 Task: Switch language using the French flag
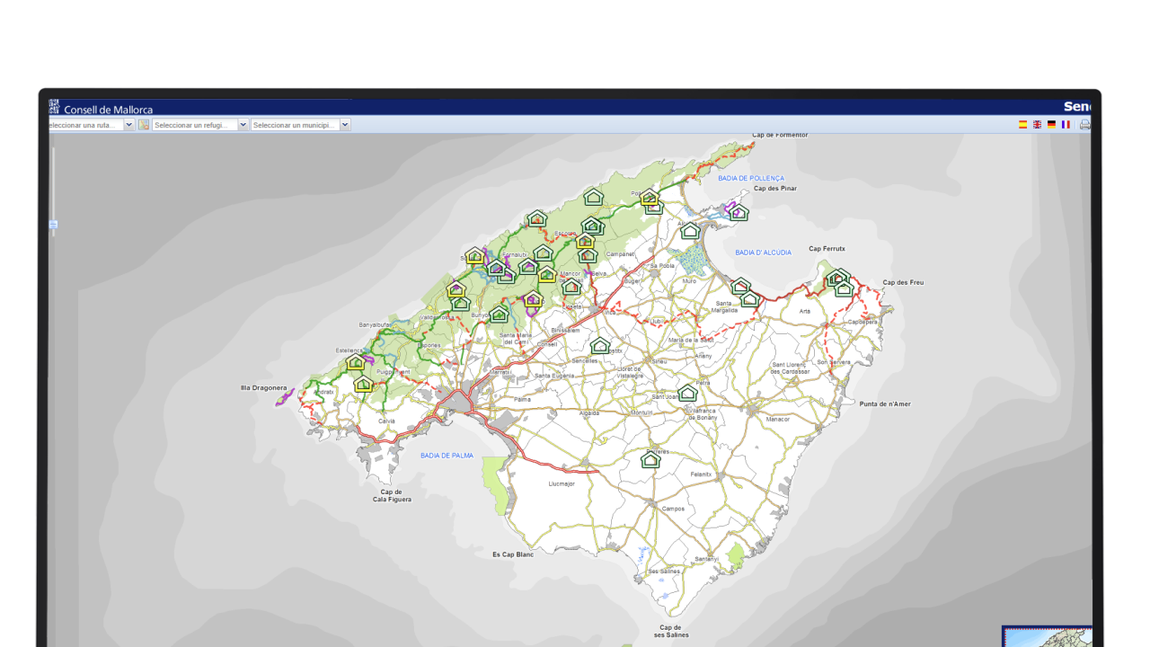tap(1066, 125)
